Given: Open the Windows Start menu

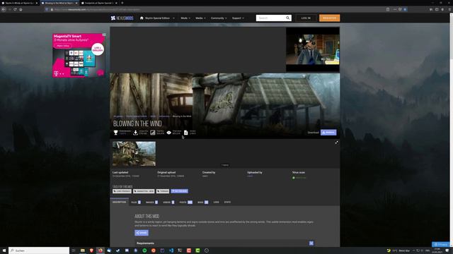Looking at the screenshot, I should tap(4, 250).
